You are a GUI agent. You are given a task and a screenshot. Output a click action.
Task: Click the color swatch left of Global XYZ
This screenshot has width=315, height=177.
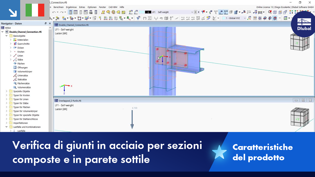click(224, 18)
